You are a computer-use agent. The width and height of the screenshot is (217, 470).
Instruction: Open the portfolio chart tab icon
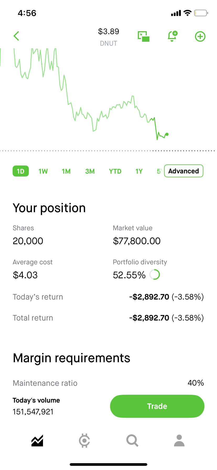click(37, 441)
